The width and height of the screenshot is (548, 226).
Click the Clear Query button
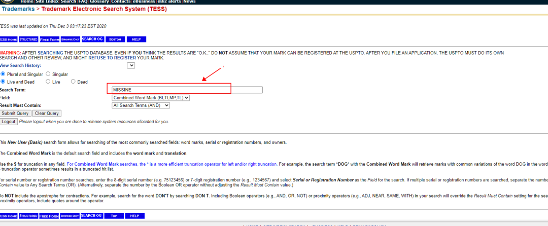tap(47, 114)
